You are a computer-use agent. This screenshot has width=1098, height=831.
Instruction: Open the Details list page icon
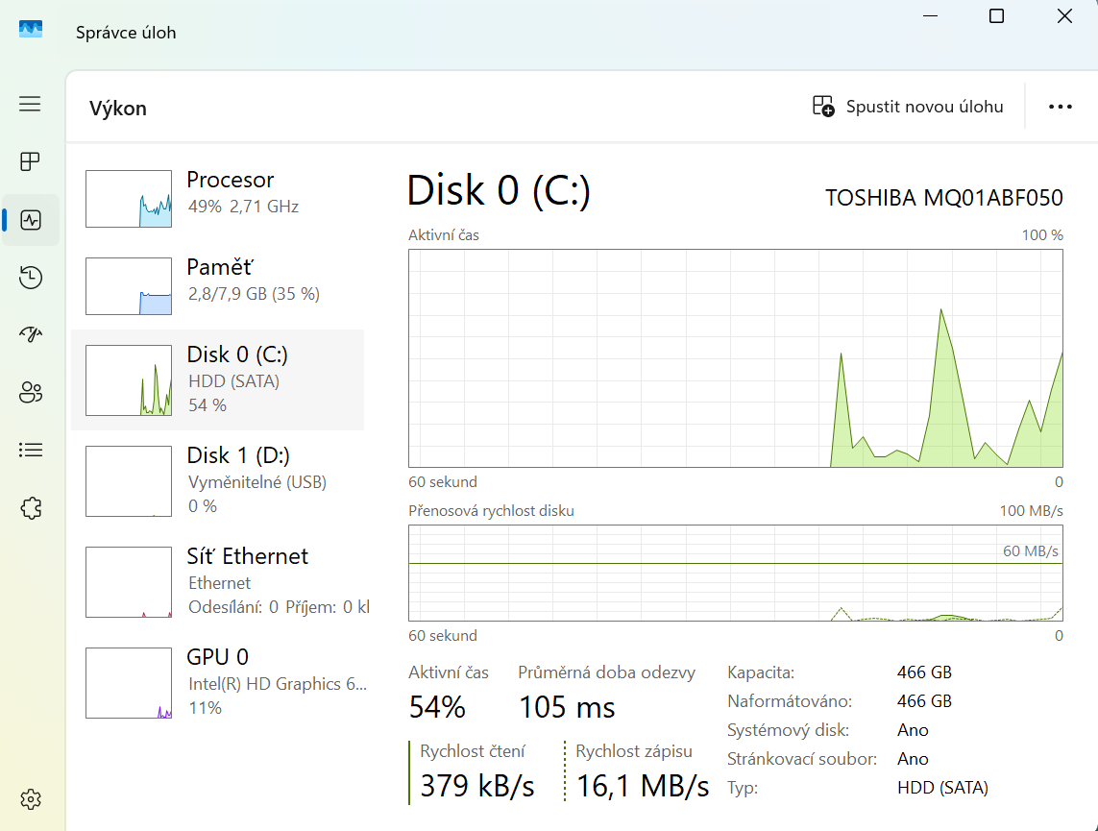[31, 450]
